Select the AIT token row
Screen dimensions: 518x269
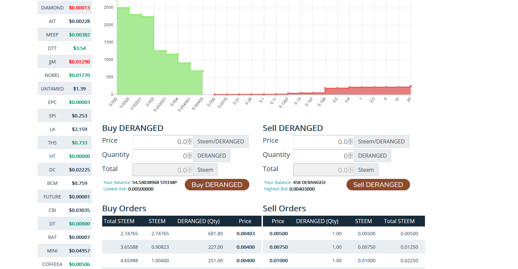tap(65, 21)
